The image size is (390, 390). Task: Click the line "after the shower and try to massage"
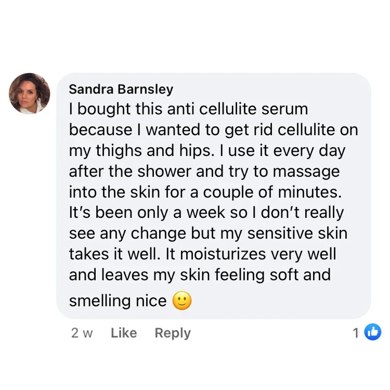click(204, 171)
